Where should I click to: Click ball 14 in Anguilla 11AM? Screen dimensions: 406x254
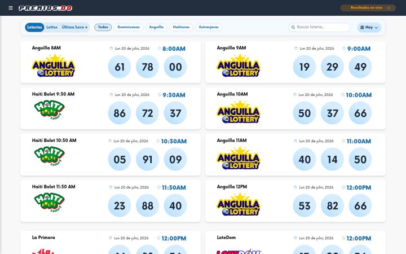click(332, 159)
